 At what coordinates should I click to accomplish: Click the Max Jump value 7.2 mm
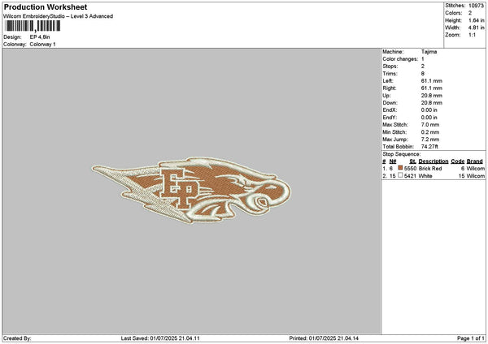pyautogui.click(x=430, y=140)
